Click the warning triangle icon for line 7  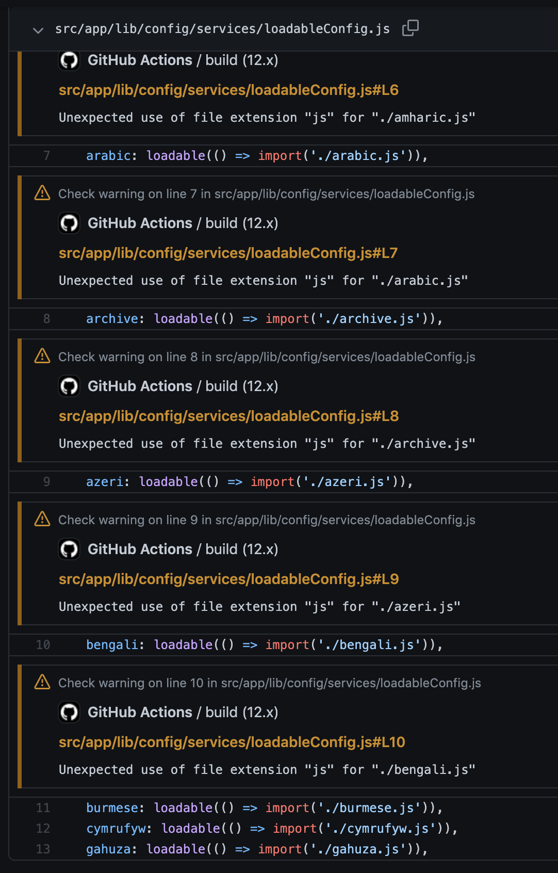[42, 193]
